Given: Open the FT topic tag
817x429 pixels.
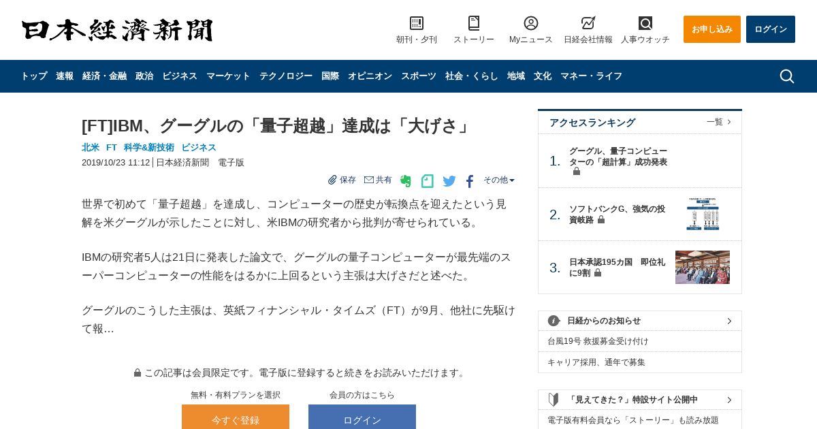Looking at the screenshot, I should pos(112,147).
